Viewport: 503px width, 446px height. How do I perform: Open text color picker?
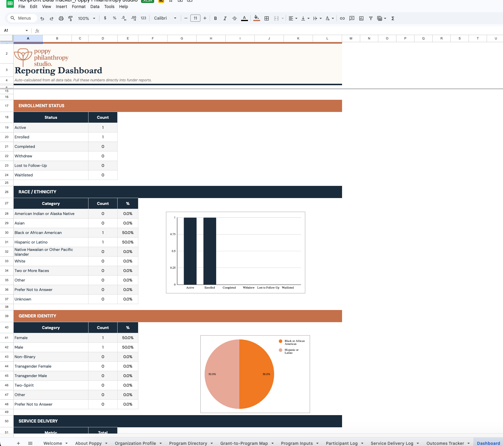244,18
